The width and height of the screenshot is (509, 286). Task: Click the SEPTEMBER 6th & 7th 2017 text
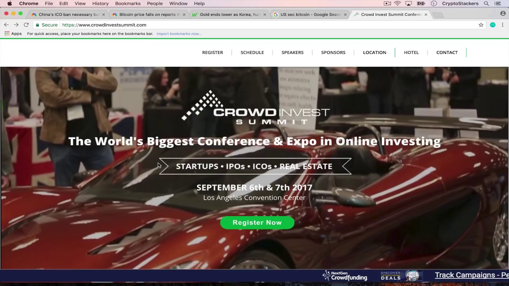254,187
